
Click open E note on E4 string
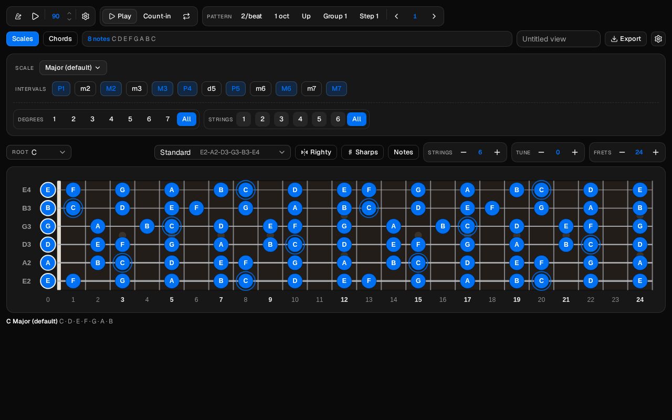[x=48, y=190]
